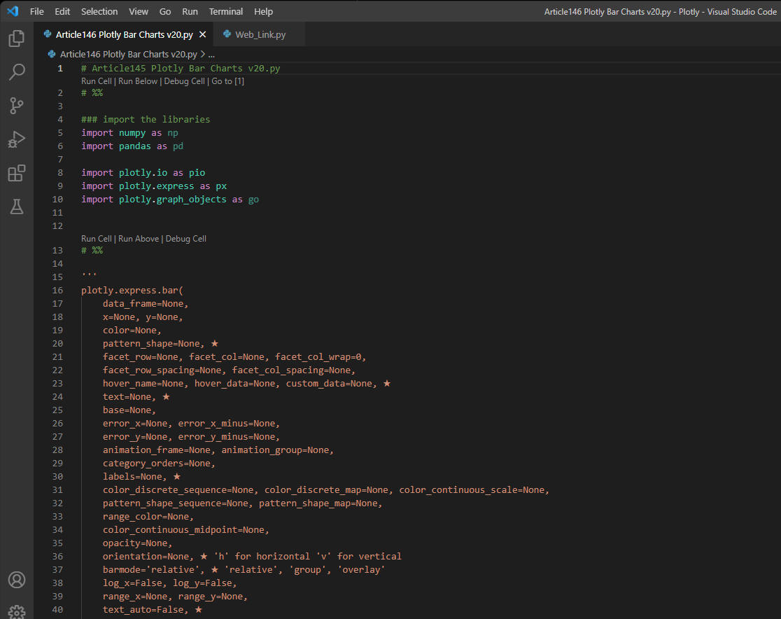Open the Edit menu
This screenshot has width=781, height=619.
[62, 11]
